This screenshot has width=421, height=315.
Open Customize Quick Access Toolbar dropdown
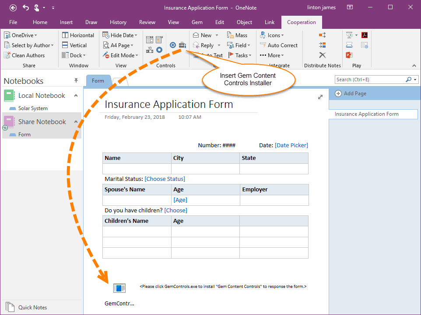(53, 8)
